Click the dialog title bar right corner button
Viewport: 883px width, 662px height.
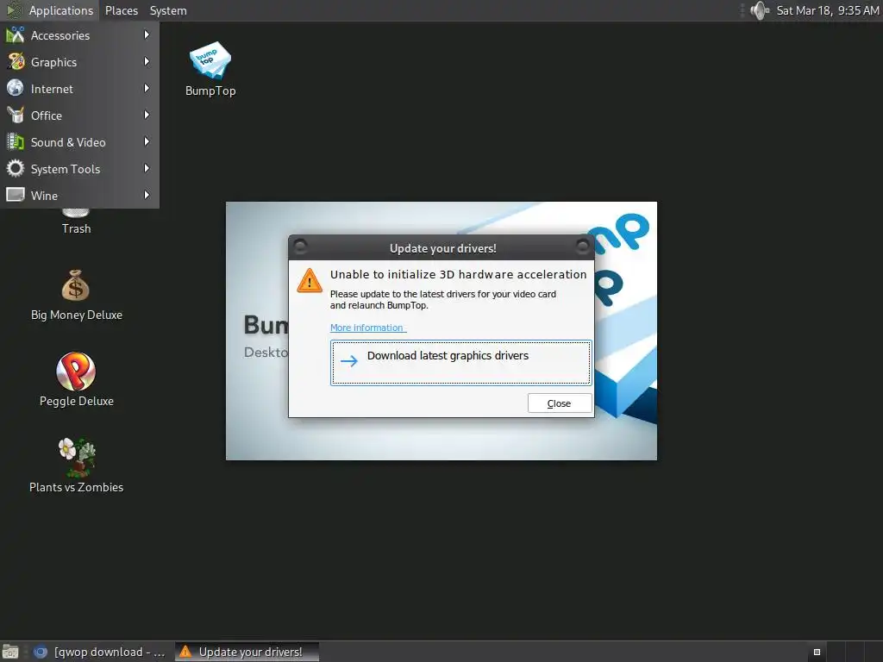coord(582,246)
